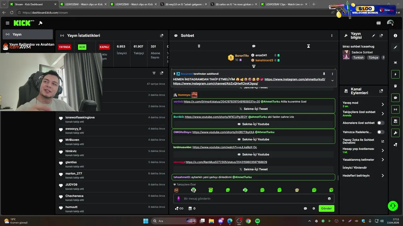Image resolution: width=403 pixels, height=226 pixels.
Task: Click the pencil icon in the right sidebar
Action: [395, 47]
